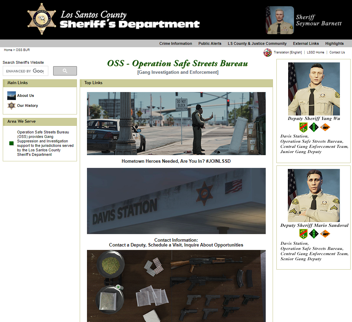Open the About Us link
Screen dimensions: 352x322
click(26, 95)
